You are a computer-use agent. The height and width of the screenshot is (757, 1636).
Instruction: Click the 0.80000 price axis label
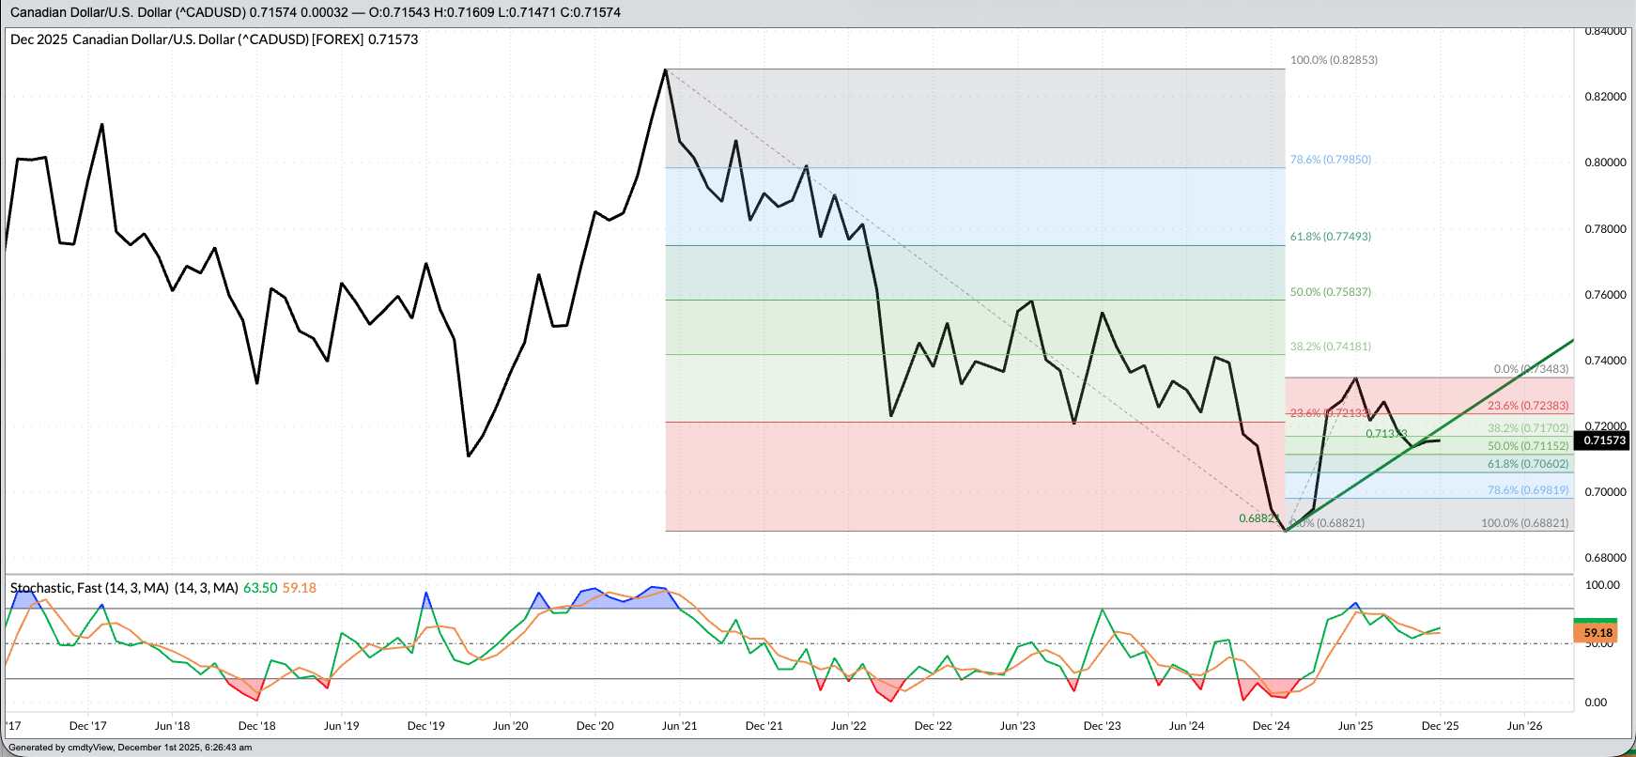[1605, 162]
